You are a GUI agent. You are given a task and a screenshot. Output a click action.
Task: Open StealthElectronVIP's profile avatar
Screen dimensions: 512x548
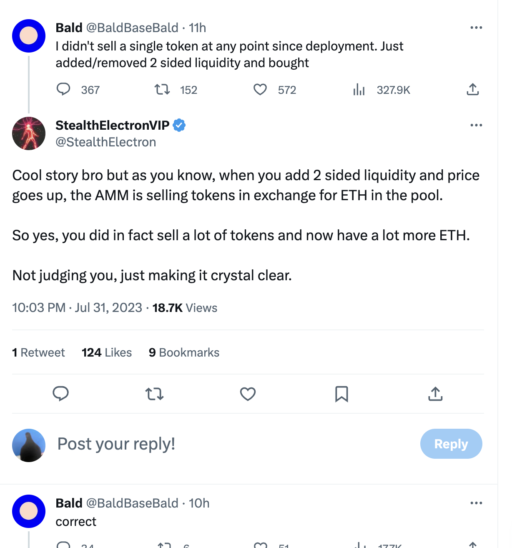tap(29, 133)
